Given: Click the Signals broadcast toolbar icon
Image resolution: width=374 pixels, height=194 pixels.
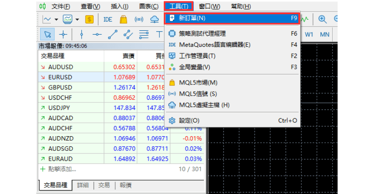Looking at the screenshot, I should (139, 19).
